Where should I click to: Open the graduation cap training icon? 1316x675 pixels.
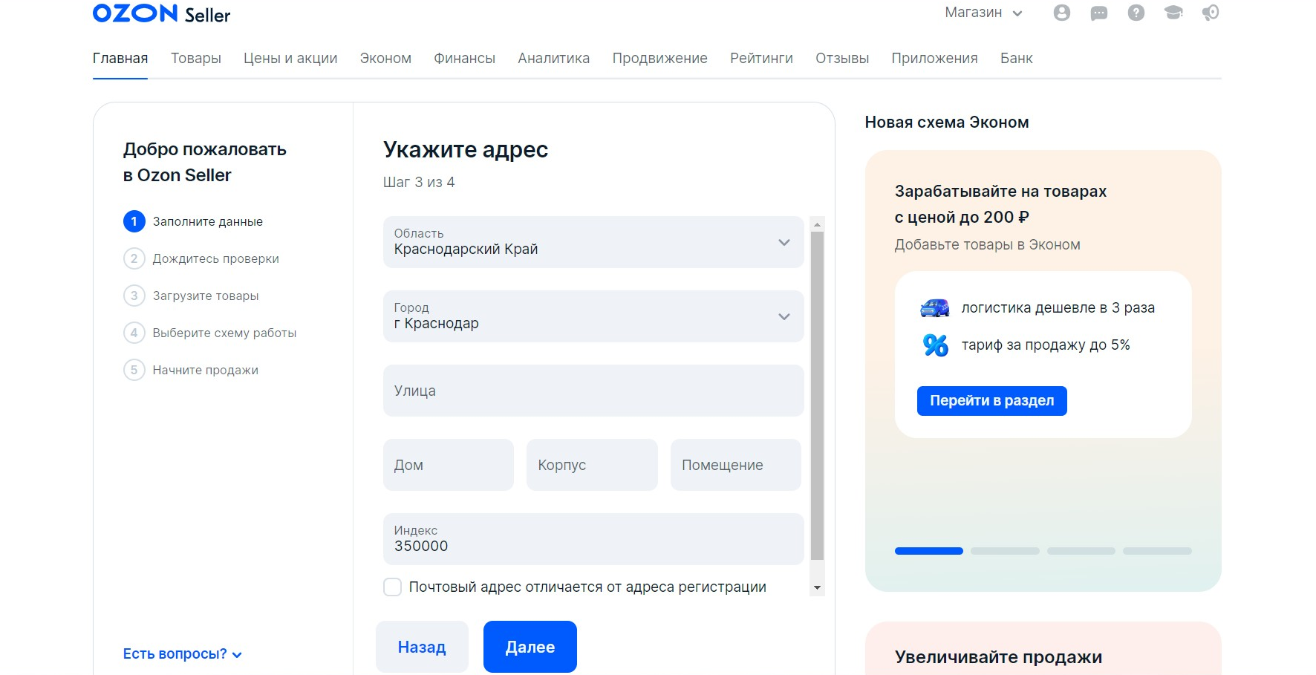1173,13
